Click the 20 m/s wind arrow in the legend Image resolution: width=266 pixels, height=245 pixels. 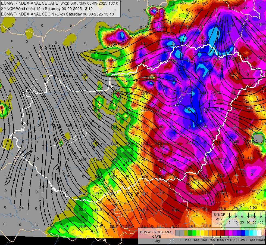pos(242,215)
